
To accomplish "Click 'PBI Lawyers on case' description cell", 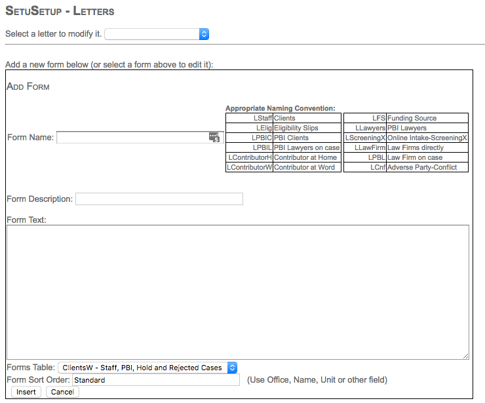I will [307, 148].
